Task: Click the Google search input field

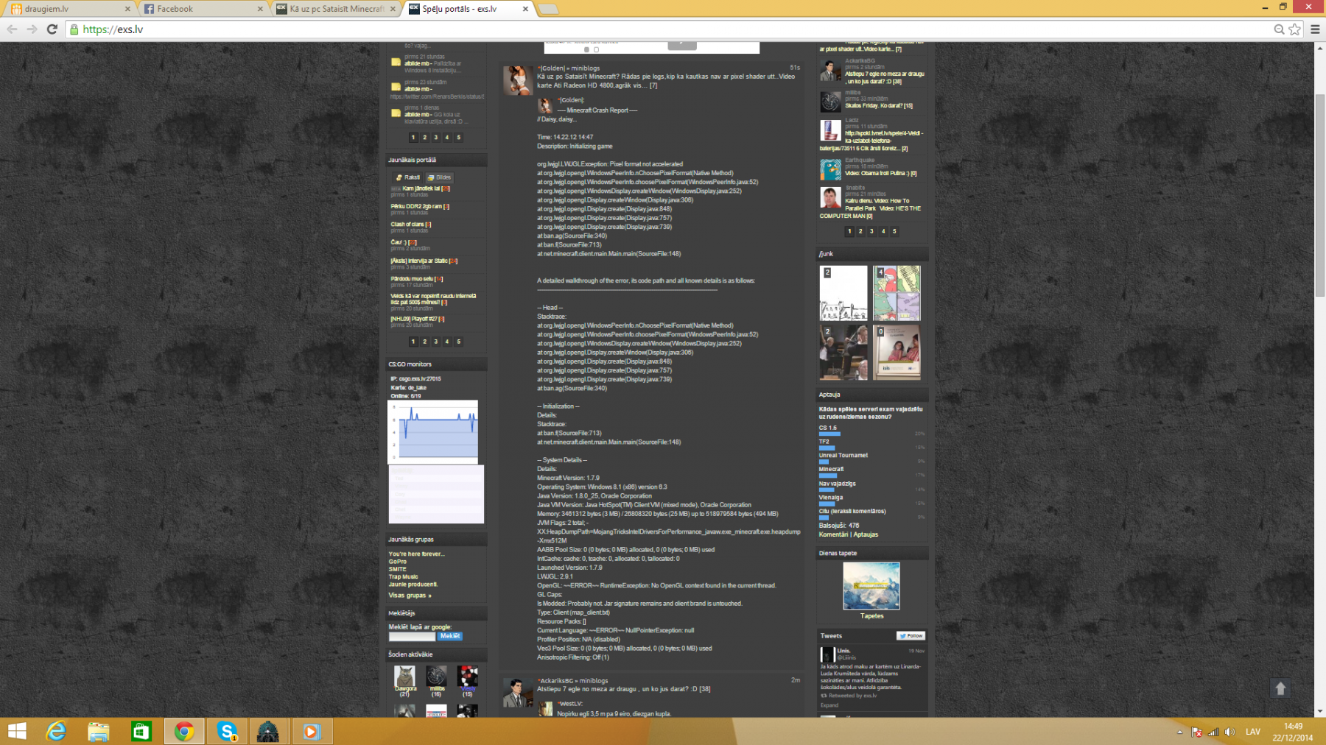Action: (412, 636)
